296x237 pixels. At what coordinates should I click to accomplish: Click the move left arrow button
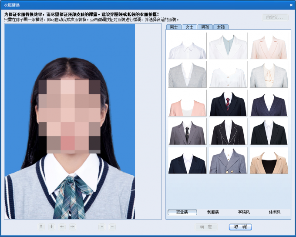coord(62,227)
